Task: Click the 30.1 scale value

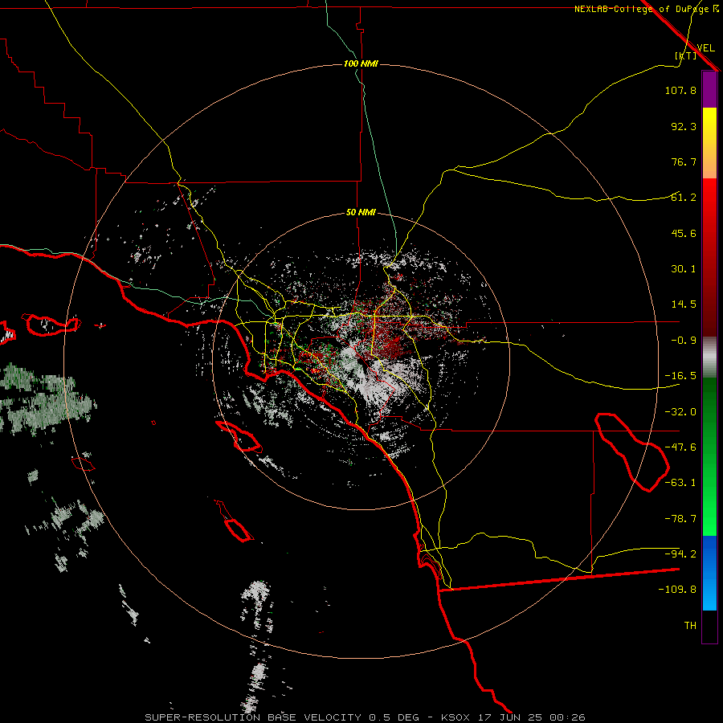Action: pos(684,269)
